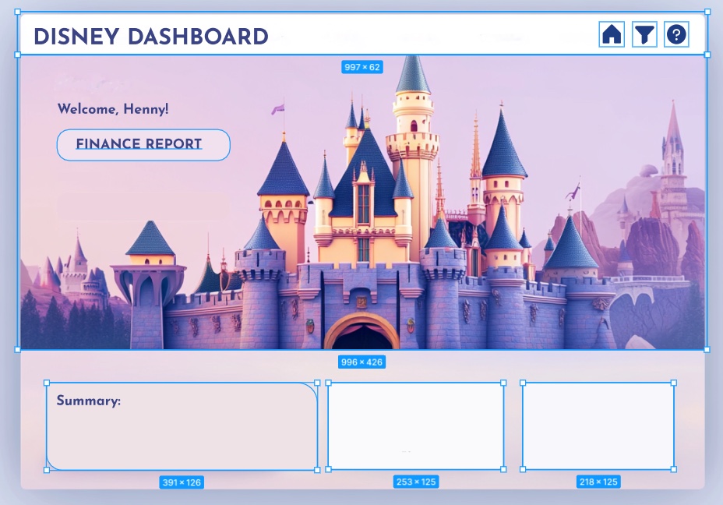
Task: Click the Home icon in the header
Action: tap(612, 34)
